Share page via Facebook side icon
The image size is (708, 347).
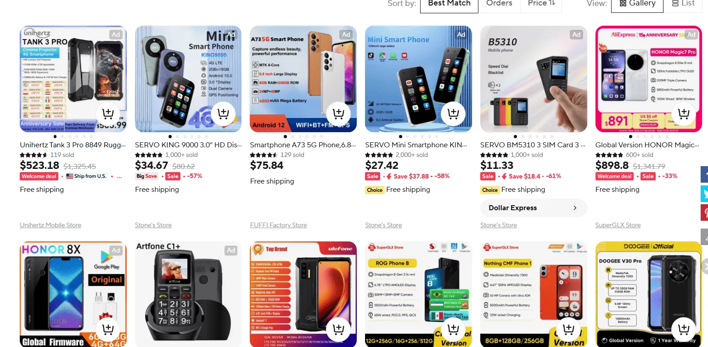pos(704,174)
